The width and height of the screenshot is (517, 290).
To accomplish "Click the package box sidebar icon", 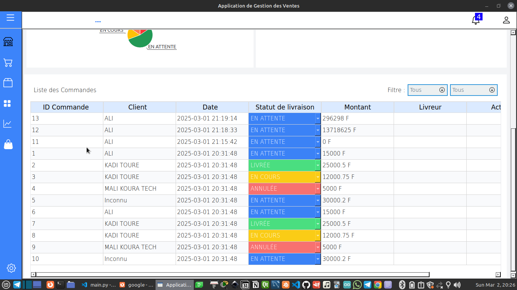I will tap(8, 83).
